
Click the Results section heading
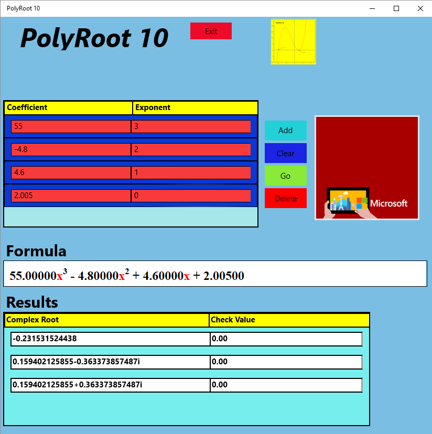coord(32,302)
